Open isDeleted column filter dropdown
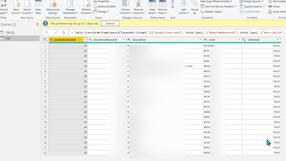The height and width of the screenshot is (161, 286). click(x=278, y=40)
